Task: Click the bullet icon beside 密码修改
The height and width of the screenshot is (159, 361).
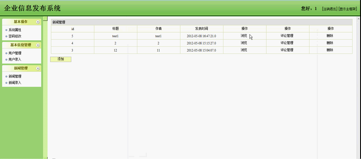Action: 6,36
